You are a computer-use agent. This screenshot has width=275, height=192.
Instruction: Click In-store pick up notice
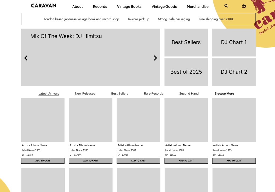[x=138, y=19]
